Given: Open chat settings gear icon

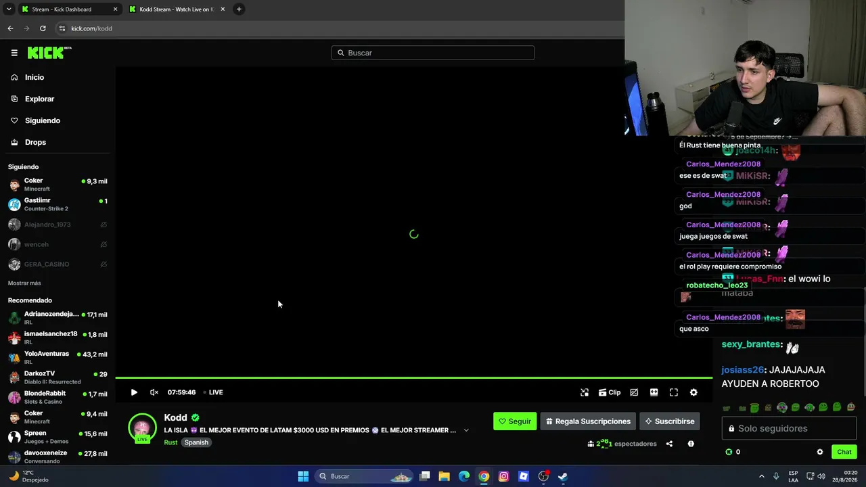Looking at the screenshot, I should click(820, 452).
